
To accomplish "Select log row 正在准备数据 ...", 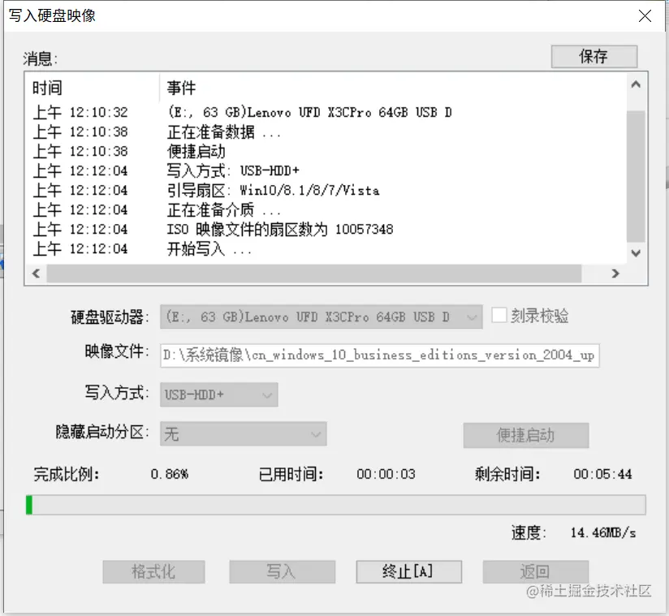I will click(326, 132).
